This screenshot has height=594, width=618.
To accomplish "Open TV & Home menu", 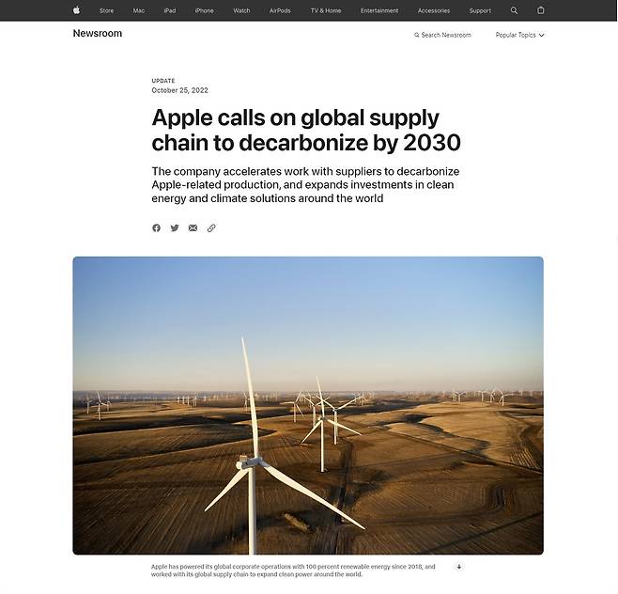I will click(x=326, y=10).
